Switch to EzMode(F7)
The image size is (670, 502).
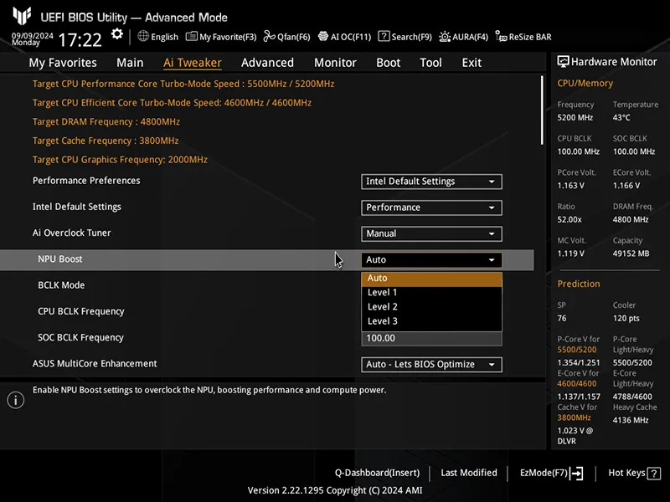tap(551, 474)
